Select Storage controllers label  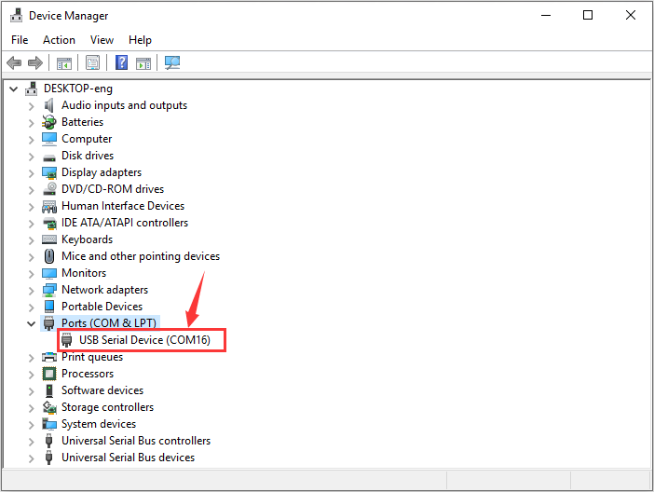tap(108, 407)
